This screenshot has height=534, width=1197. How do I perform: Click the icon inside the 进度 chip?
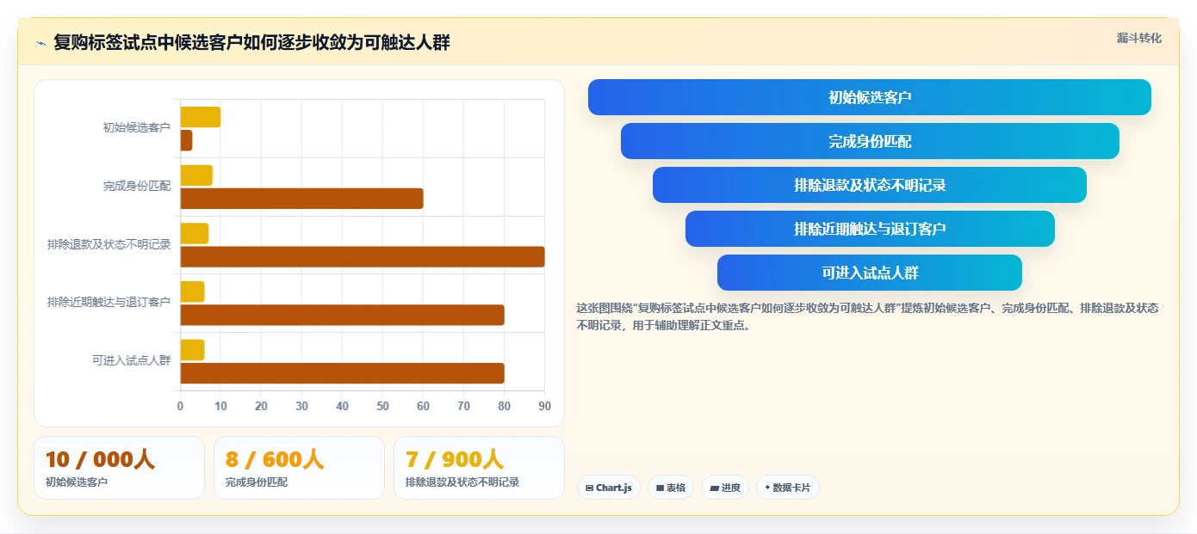click(714, 488)
